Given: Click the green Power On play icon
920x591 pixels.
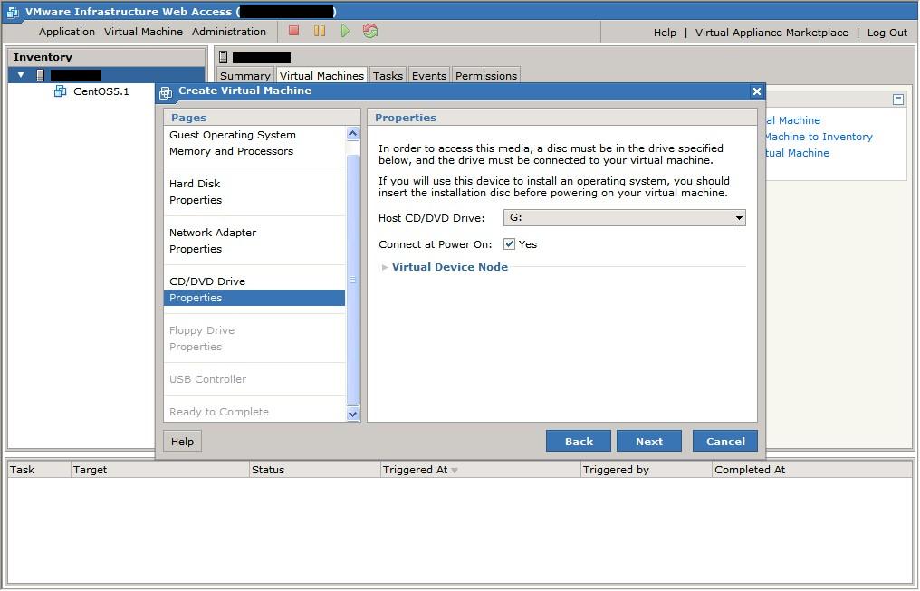Looking at the screenshot, I should click(345, 31).
